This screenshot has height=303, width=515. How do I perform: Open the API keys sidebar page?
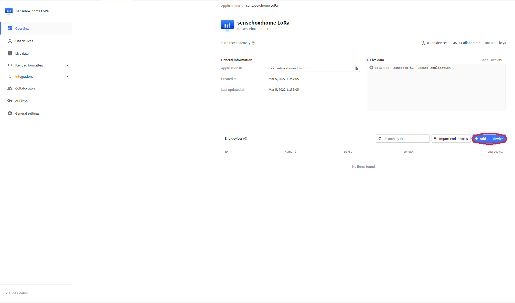(x=21, y=101)
